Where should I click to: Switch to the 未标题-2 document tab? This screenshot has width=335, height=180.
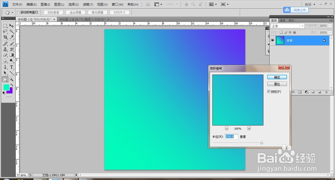coord(82,19)
